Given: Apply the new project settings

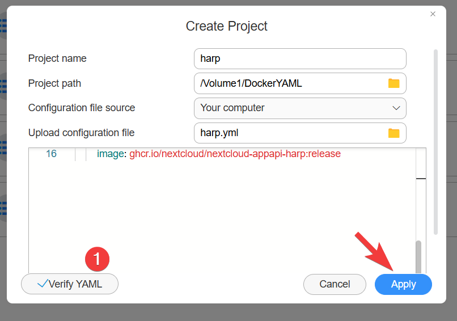Looking at the screenshot, I should [403, 284].
